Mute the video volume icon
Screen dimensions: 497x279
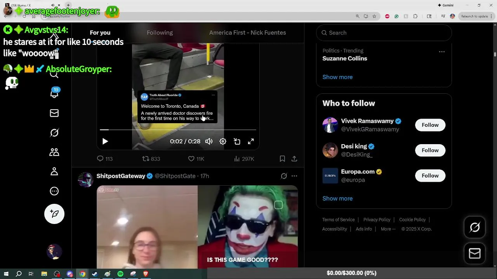(209, 141)
